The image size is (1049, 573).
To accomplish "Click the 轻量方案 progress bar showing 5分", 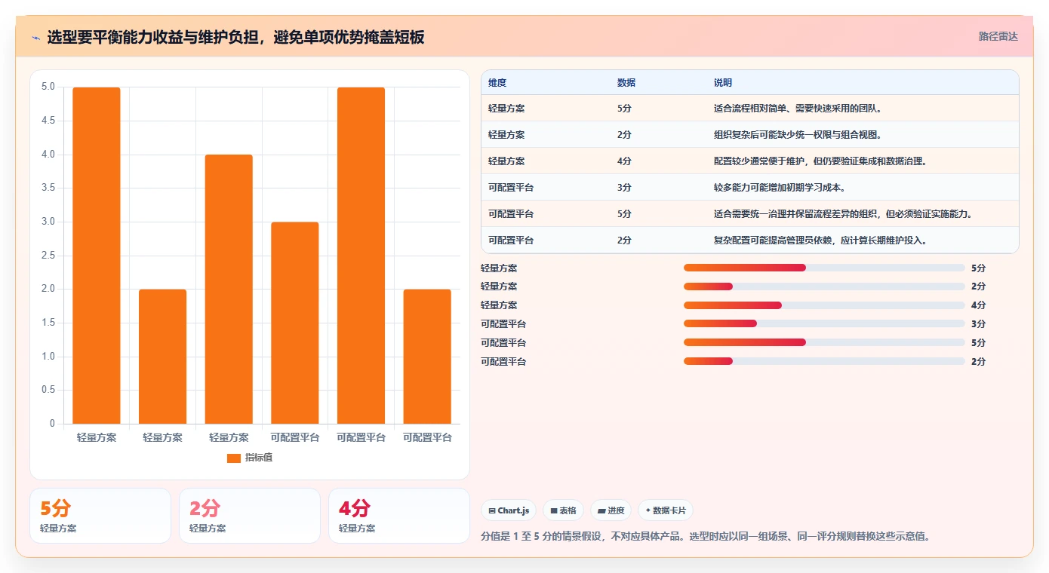I will pos(824,268).
